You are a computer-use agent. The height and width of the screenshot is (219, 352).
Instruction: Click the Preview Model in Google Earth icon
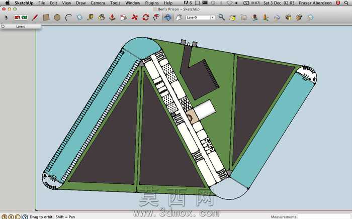pyautogui.click(x=277, y=17)
